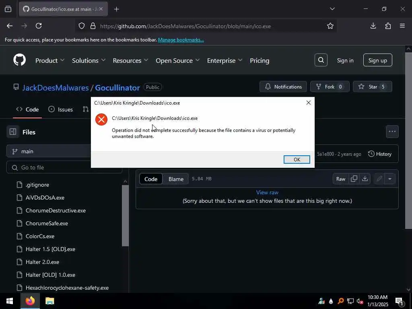The image size is (412, 309).
Task: Click the network tray icon
Action: (x=350, y=301)
